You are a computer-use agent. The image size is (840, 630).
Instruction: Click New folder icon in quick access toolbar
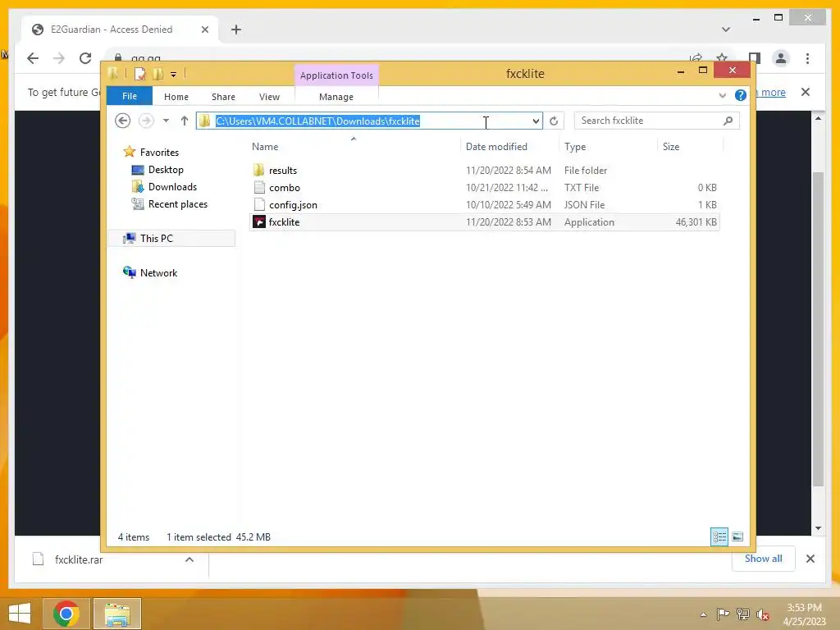(x=158, y=74)
